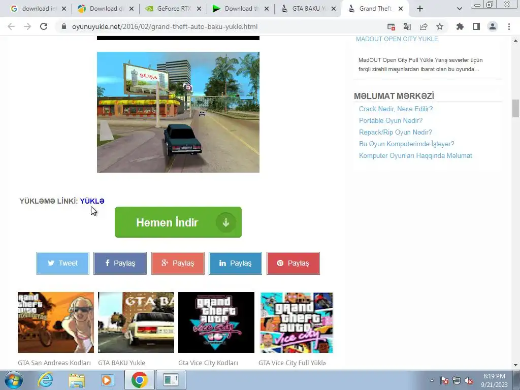Switch to the 'Download th' tab
The image size is (520, 390).
click(240, 9)
